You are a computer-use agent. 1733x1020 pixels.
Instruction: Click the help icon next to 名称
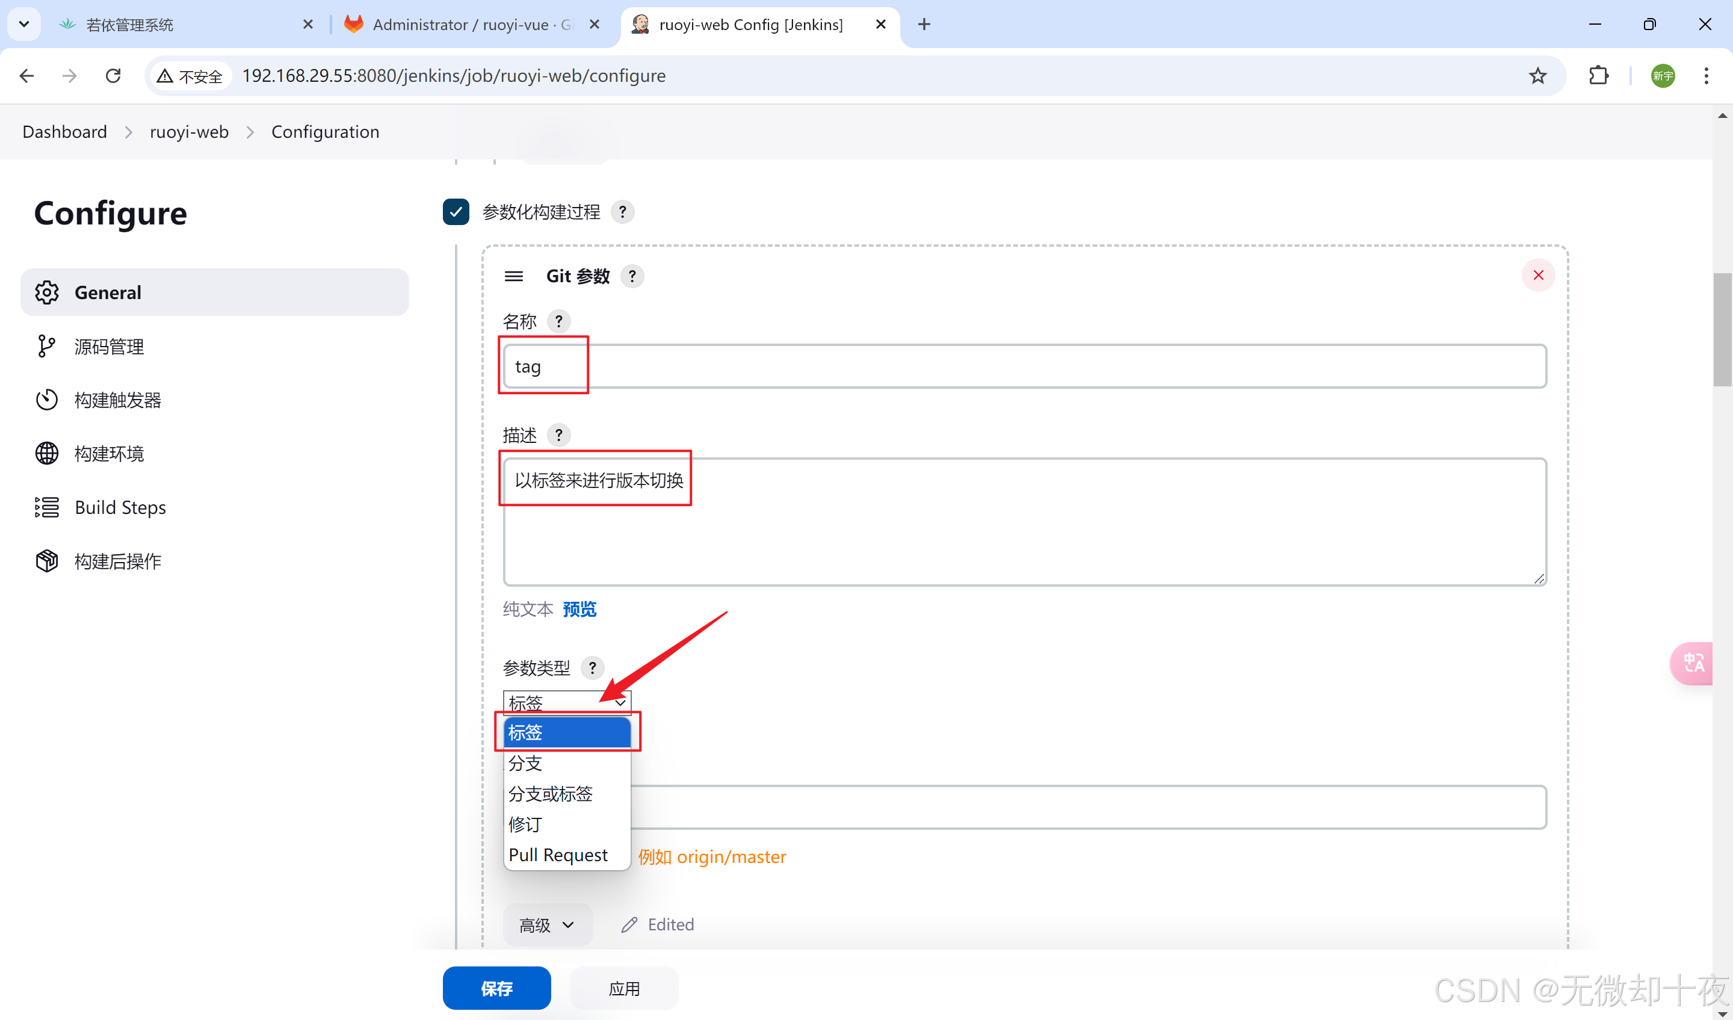[x=558, y=321]
